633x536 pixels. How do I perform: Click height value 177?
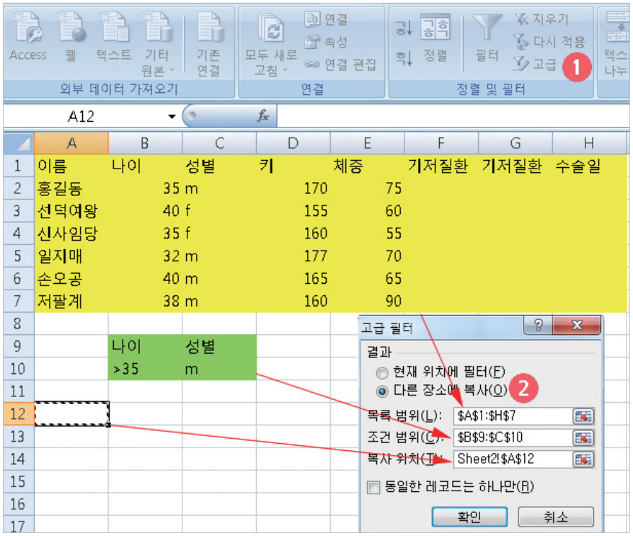[293, 256]
